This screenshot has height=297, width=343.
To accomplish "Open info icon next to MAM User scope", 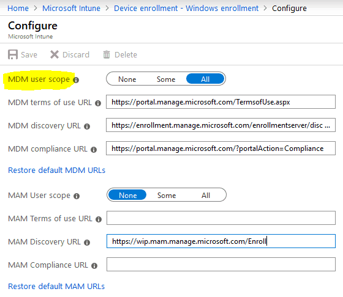I will click(77, 196).
